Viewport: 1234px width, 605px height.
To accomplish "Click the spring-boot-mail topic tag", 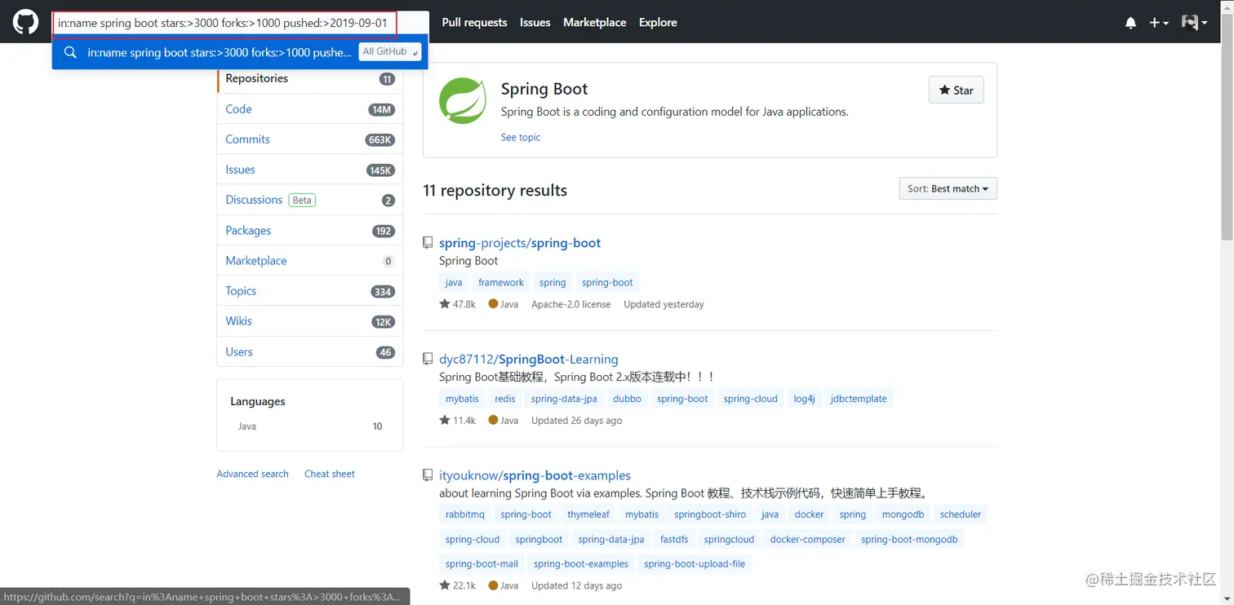I will coord(482,564).
